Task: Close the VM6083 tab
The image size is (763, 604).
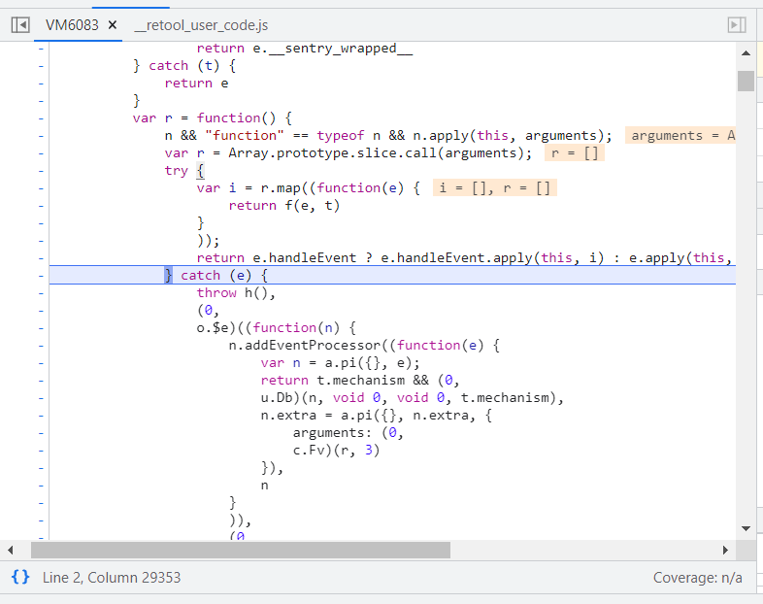Action: (x=113, y=25)
